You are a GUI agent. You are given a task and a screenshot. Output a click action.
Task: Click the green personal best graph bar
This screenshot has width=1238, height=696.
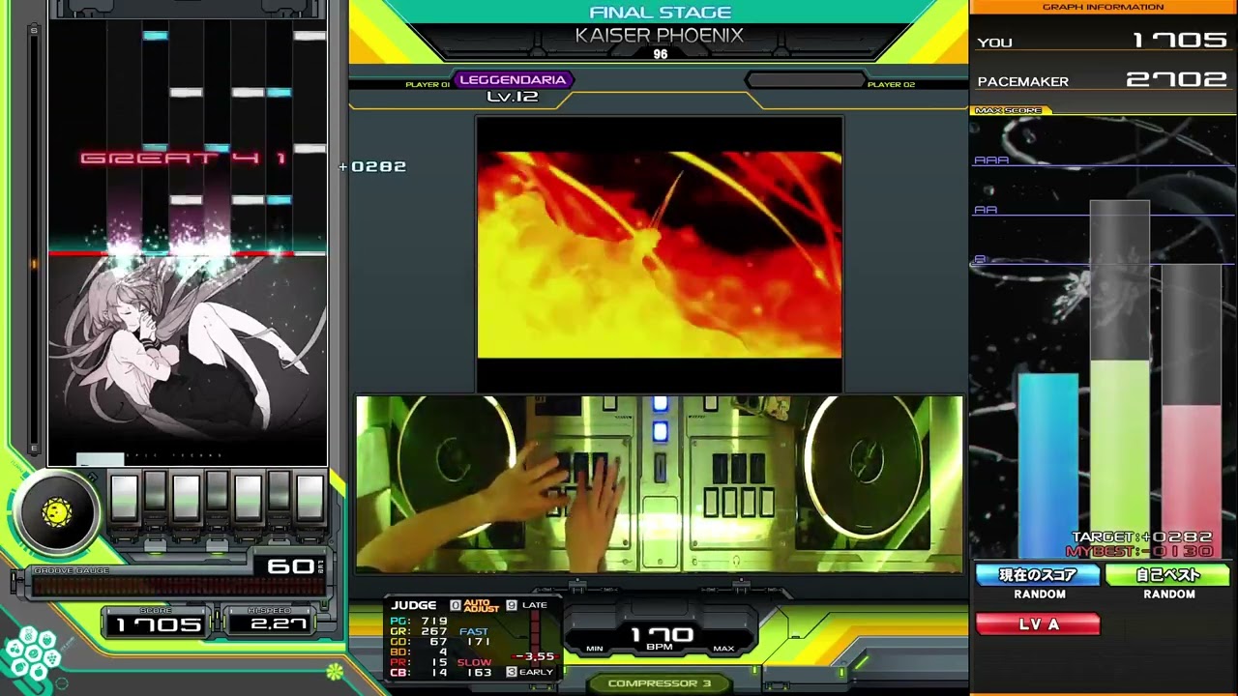pos(1120,460)
